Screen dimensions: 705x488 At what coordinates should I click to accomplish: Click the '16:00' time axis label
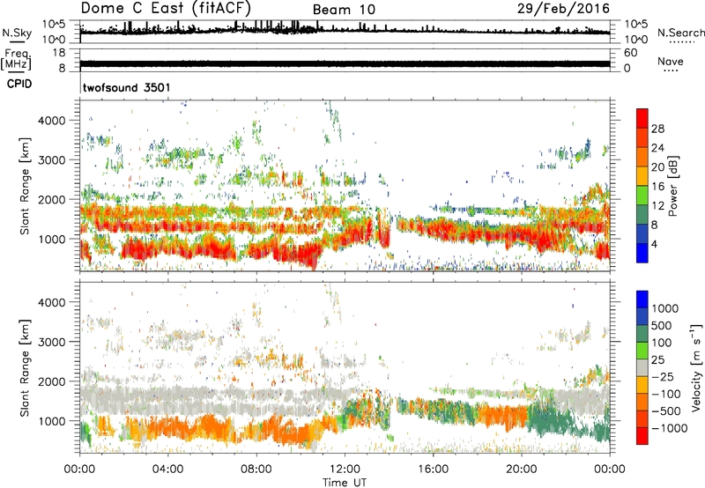pos(433,470)
